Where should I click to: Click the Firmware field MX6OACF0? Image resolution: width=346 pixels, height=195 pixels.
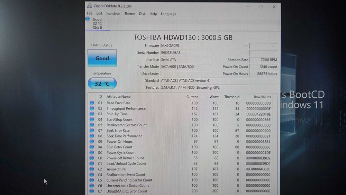coord(186,46)
